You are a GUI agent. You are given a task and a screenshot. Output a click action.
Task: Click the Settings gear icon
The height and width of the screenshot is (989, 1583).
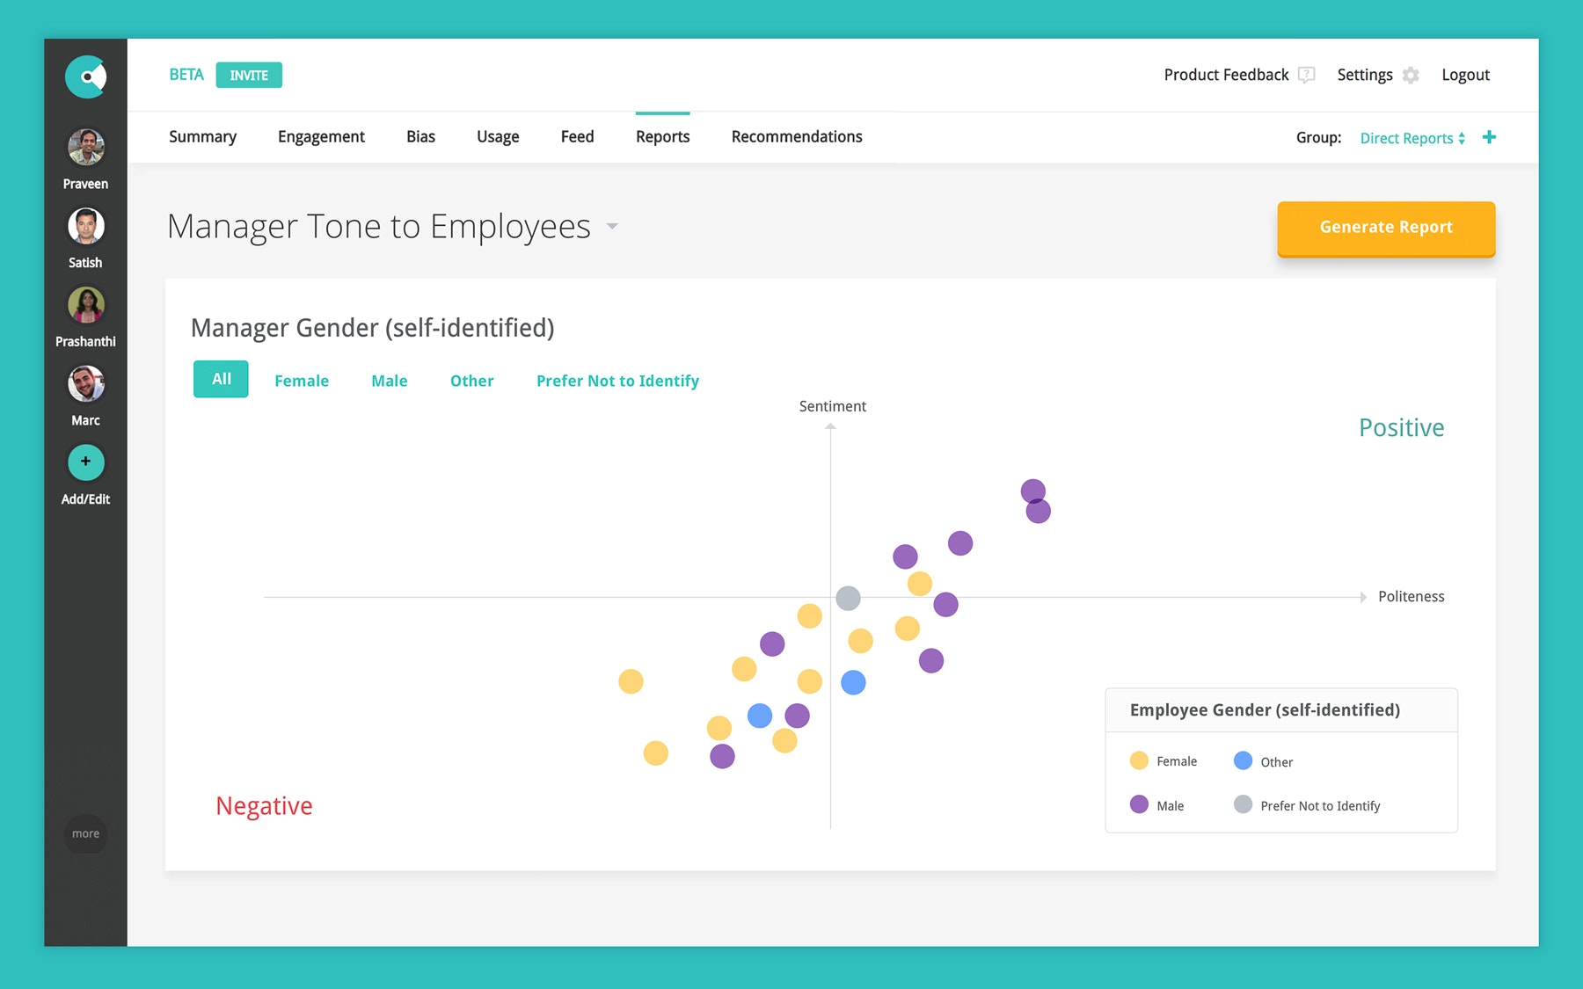click(x=1411, y=76)
